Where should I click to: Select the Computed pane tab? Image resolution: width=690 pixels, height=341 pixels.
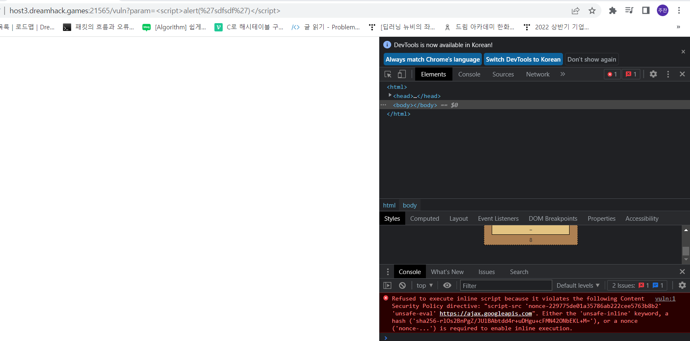[425, 218]
